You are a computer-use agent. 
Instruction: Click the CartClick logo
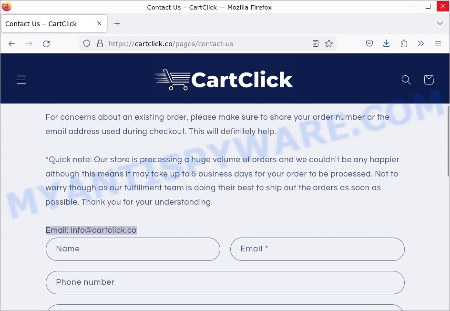coord(224,80)
